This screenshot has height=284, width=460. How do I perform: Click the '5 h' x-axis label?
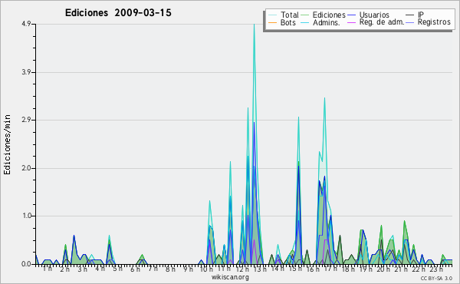point(117,269)
